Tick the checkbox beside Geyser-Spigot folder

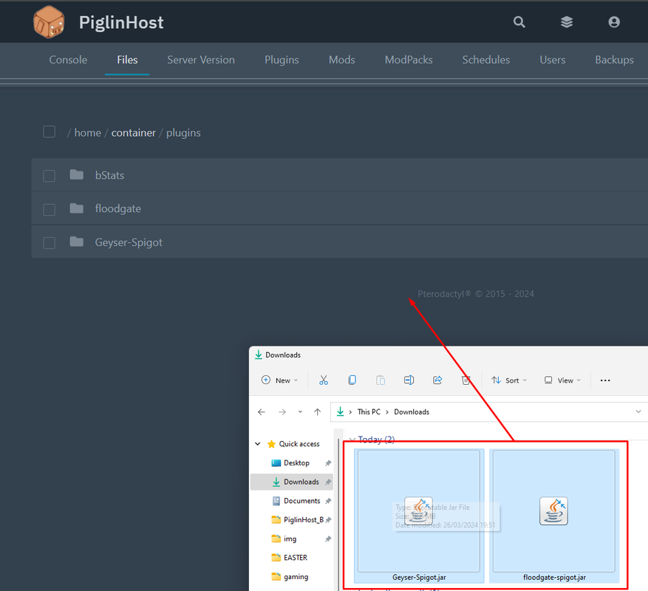50,242
